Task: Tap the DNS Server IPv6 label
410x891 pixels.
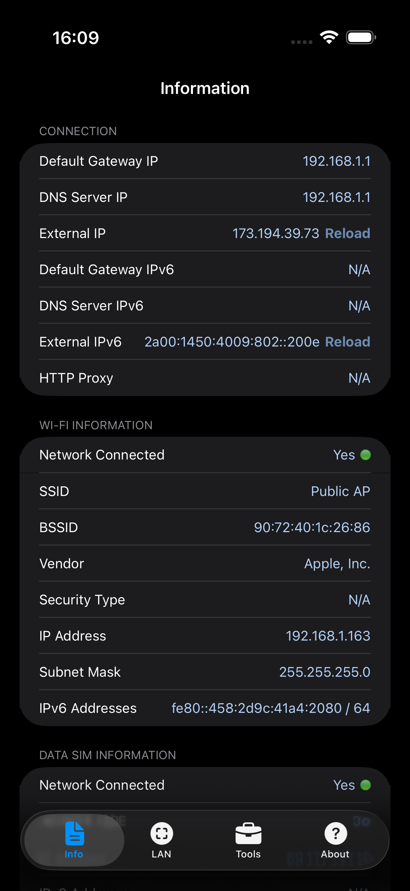Action: 91,306
